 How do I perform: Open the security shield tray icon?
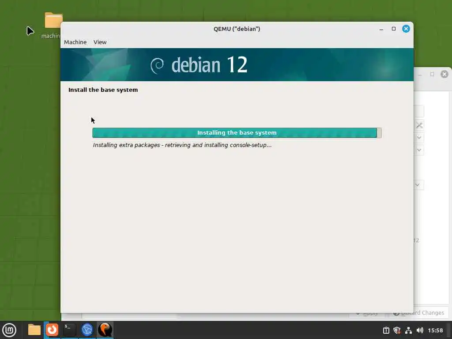click(x=397, y=330)
